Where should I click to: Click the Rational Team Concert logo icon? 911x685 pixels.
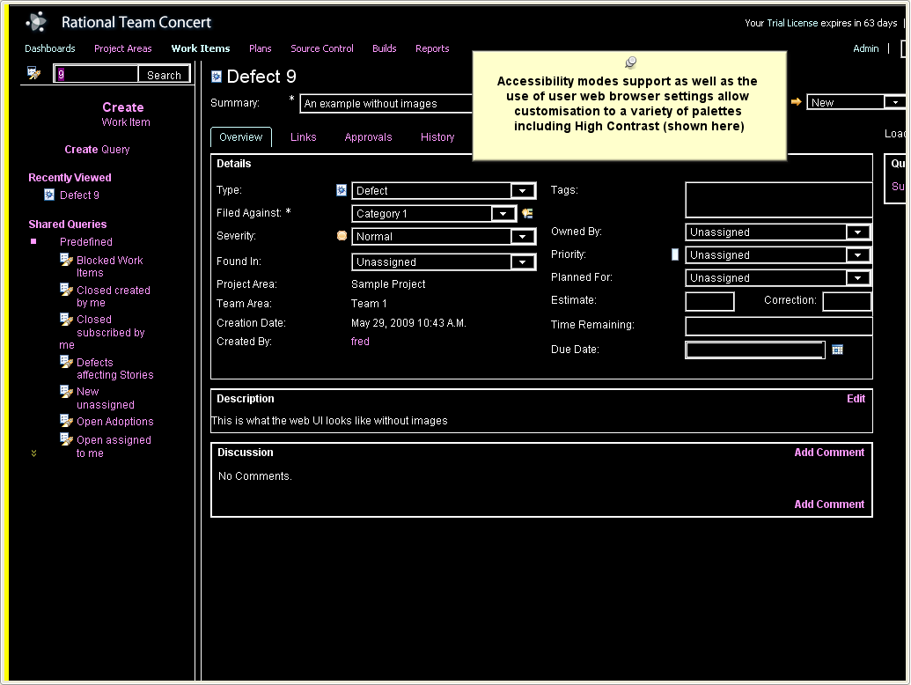(36, 22)
